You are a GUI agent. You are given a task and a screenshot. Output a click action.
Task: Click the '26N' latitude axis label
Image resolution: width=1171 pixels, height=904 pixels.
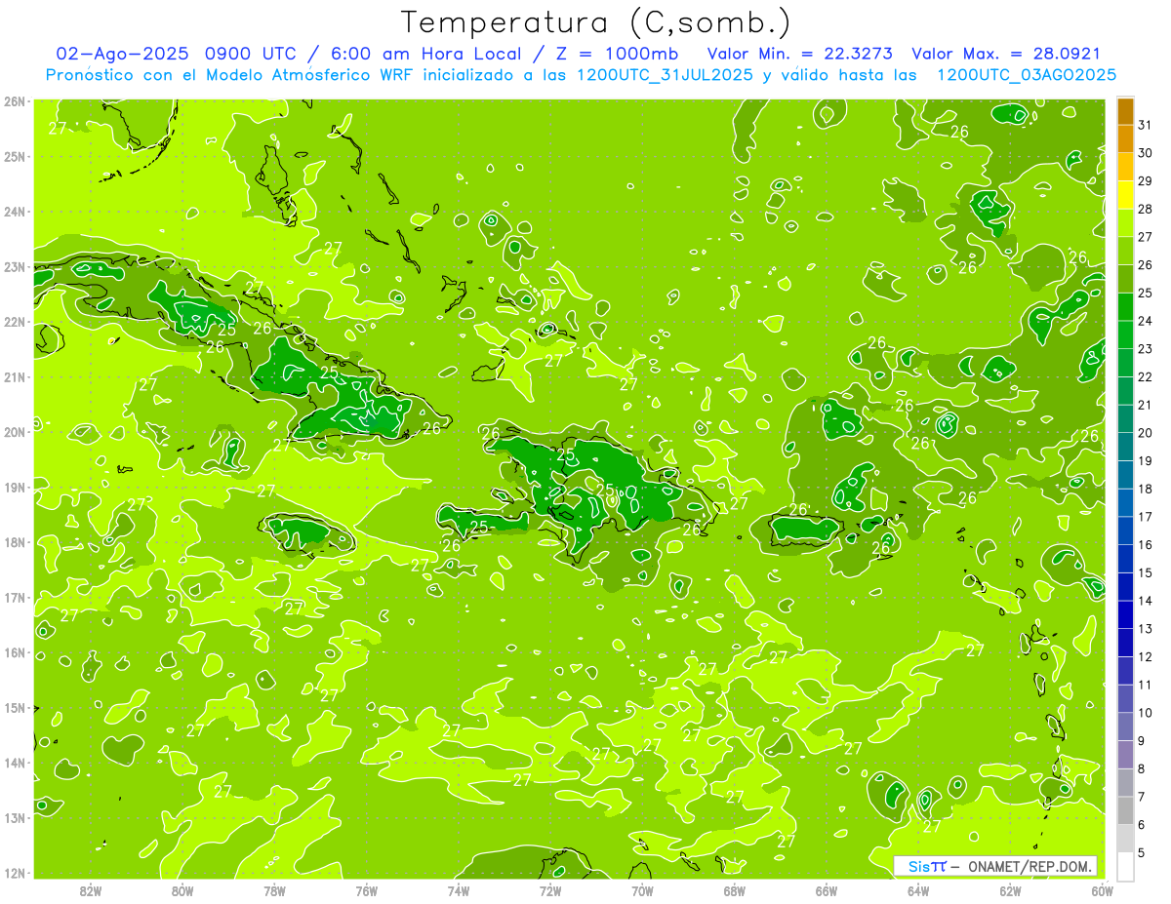[15, 101]
